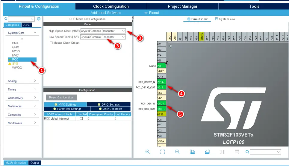The height and width of the screenshot is (166, 289).
Task: Select SYS in System Core
Action: (15, 63)
